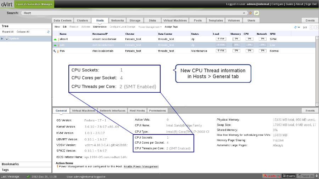Open the Power Management dropdown
The width and height of the screenshot is (319, 179).
pyautogui.click(x=150, y=27)
